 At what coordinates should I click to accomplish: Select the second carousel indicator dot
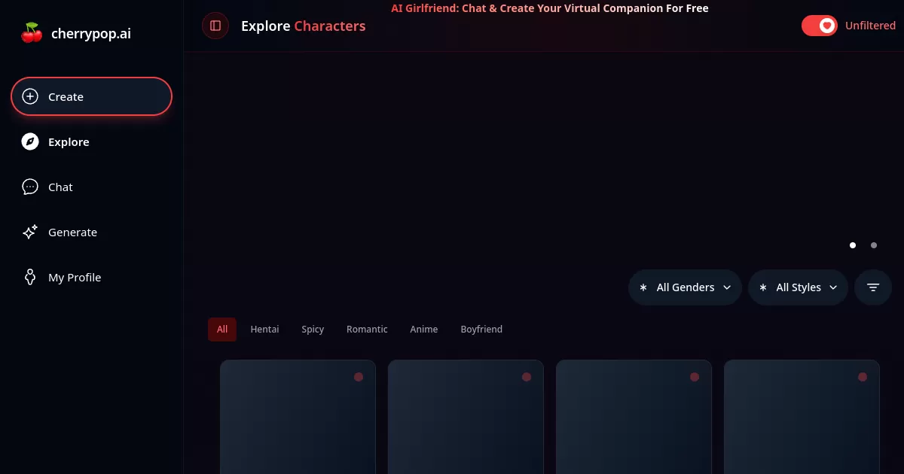pos(874,245)
